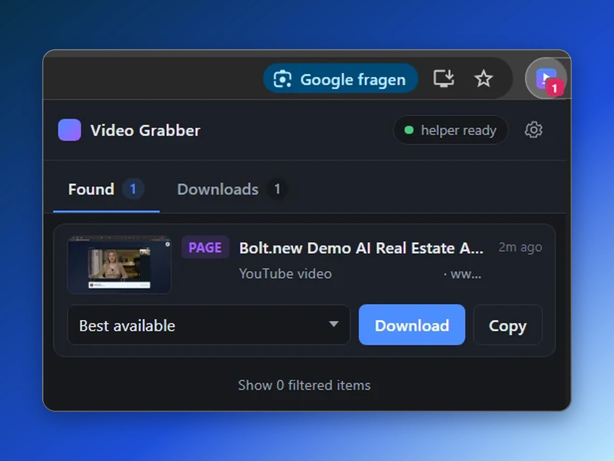Click the YouTube video source label
Viewport: 614px width, 461px height.
285,274
